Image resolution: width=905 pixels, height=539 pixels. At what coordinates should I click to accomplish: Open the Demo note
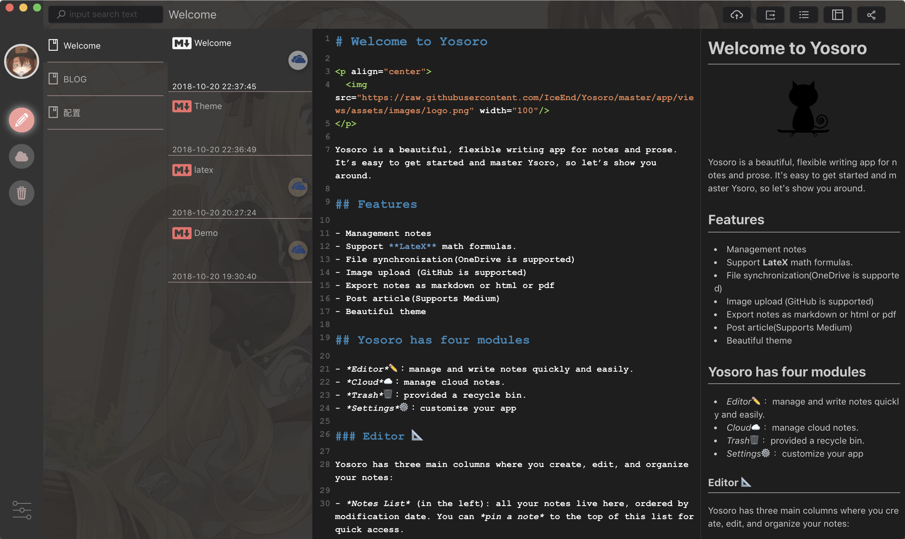click(205, 233)
